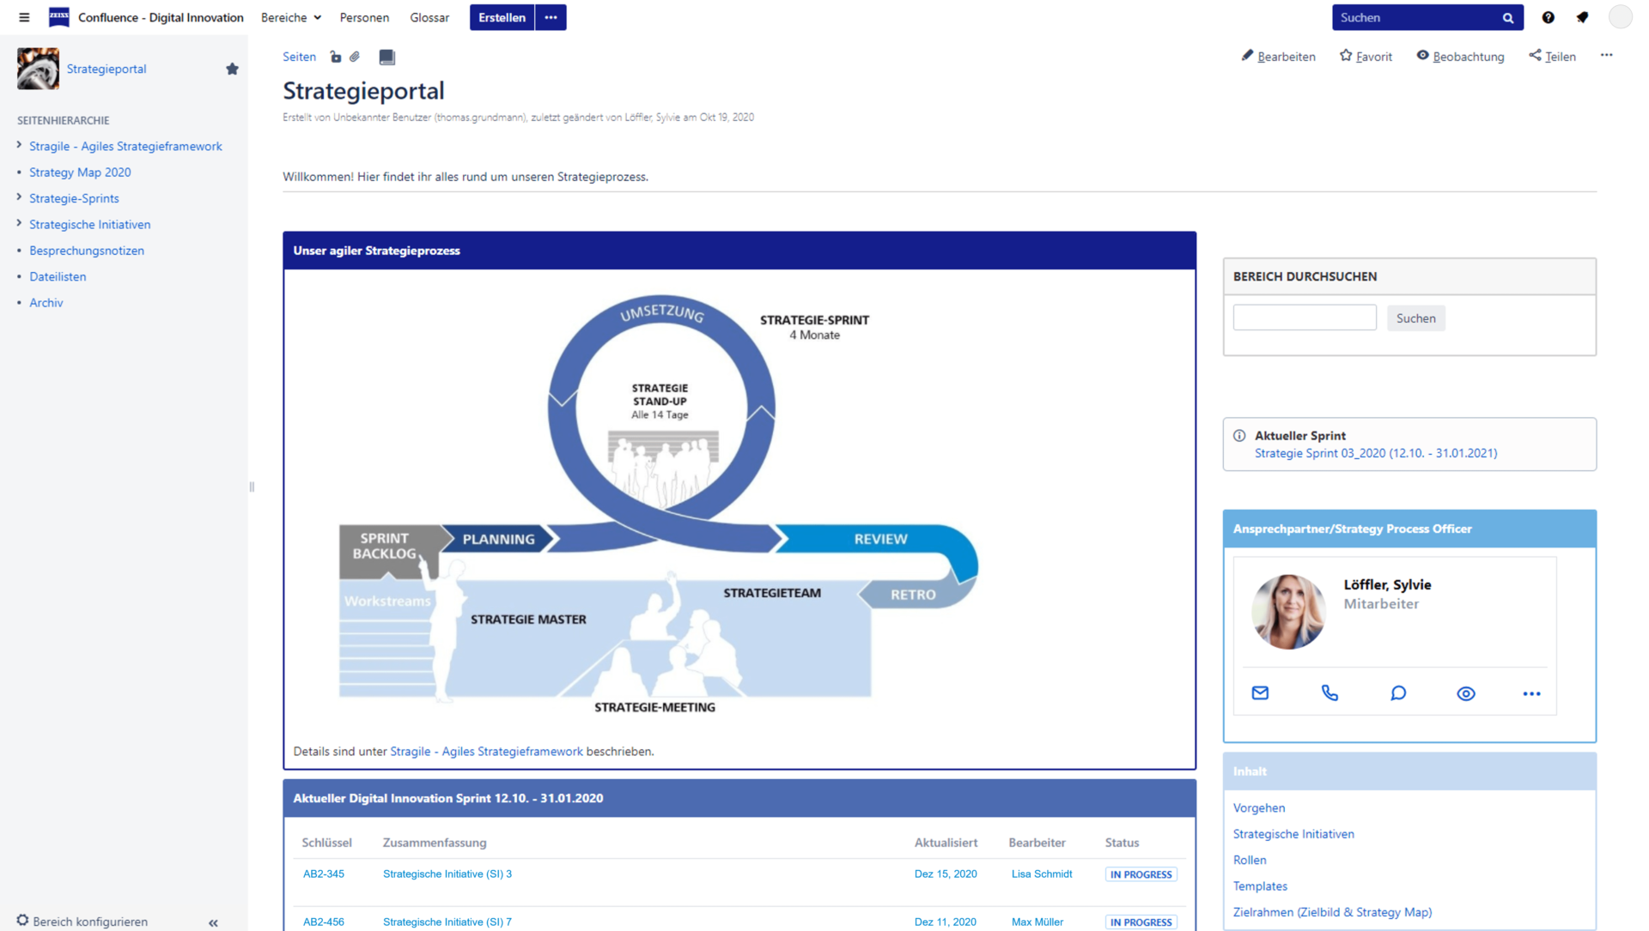Send an email using the envelope icon

(1260, 693)
